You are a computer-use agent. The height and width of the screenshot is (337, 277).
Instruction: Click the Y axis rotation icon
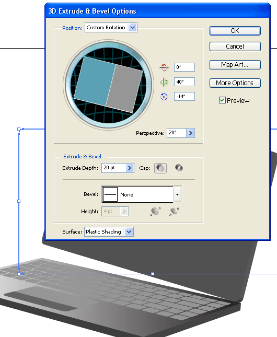click(x=164, y=82)
